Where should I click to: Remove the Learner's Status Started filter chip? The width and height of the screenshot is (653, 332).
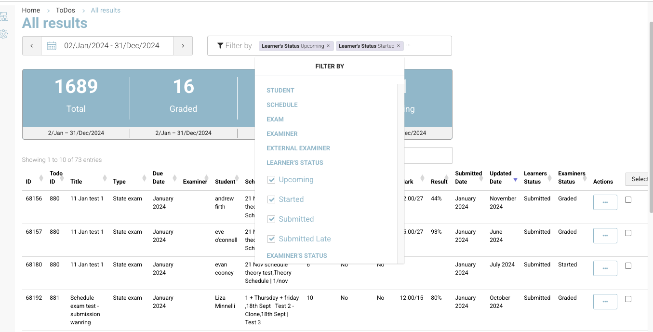point(398,45)
